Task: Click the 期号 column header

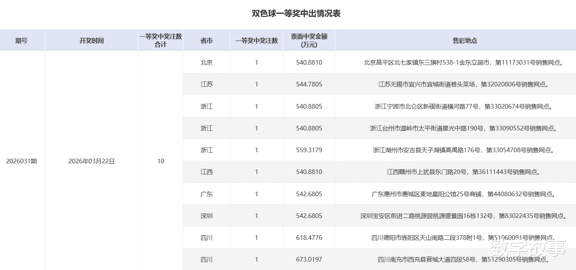Action: (22, 40)
